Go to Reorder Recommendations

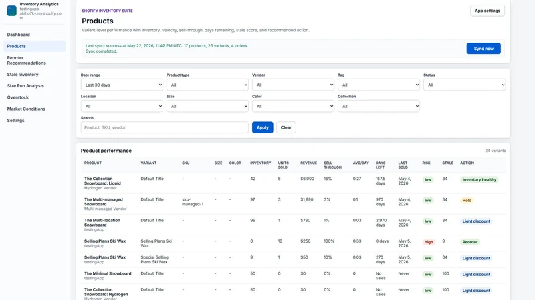coord(26,60)
